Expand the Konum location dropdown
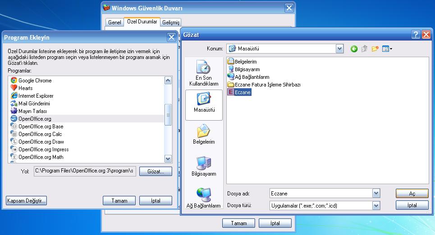This screenshot has height=235, width=435. coord(339,49)
